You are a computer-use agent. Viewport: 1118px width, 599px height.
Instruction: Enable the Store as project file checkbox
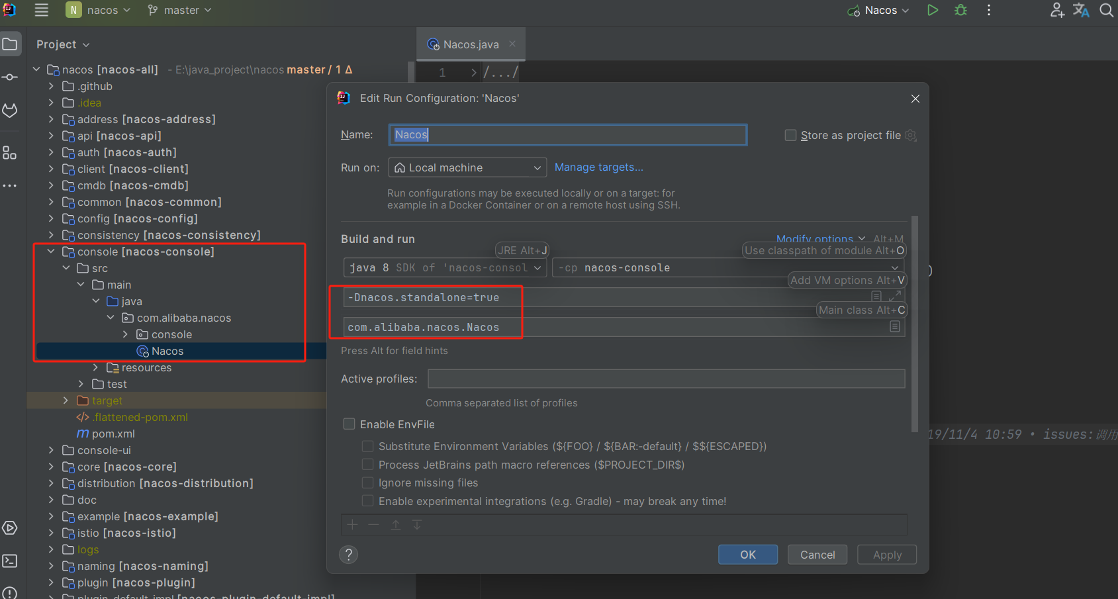790,135
